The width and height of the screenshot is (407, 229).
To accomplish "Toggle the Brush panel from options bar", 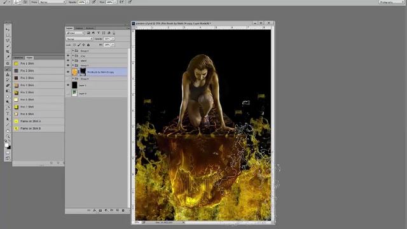I will point(25,2).
